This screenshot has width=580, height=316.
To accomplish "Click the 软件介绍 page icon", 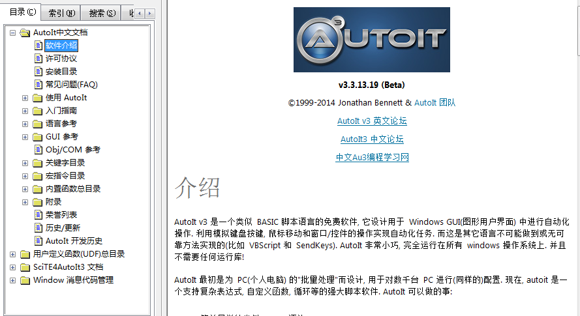I will (38, 46).
